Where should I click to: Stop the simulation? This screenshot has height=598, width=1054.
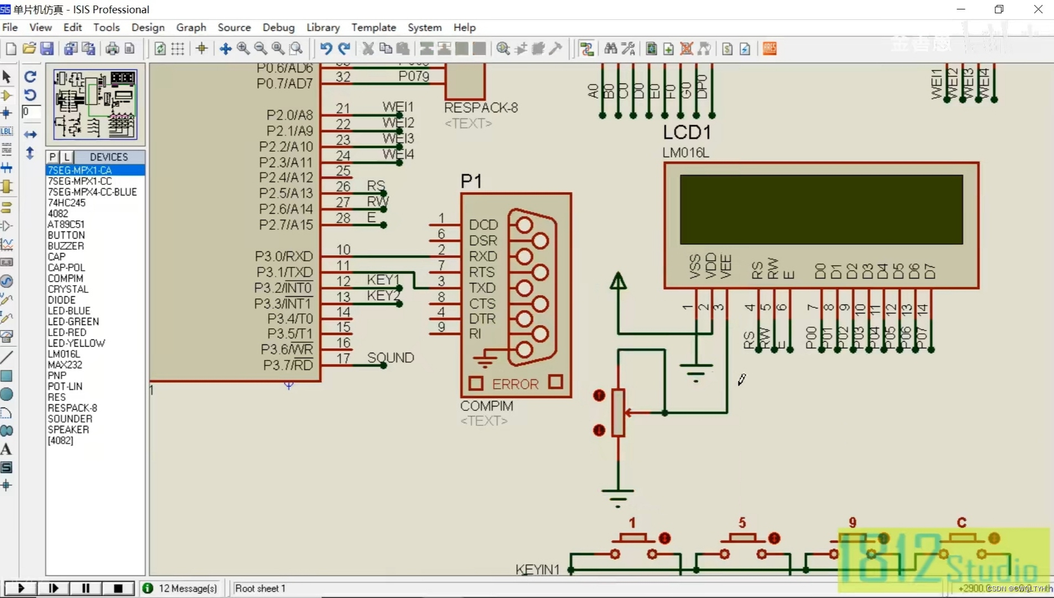point(118,588)
